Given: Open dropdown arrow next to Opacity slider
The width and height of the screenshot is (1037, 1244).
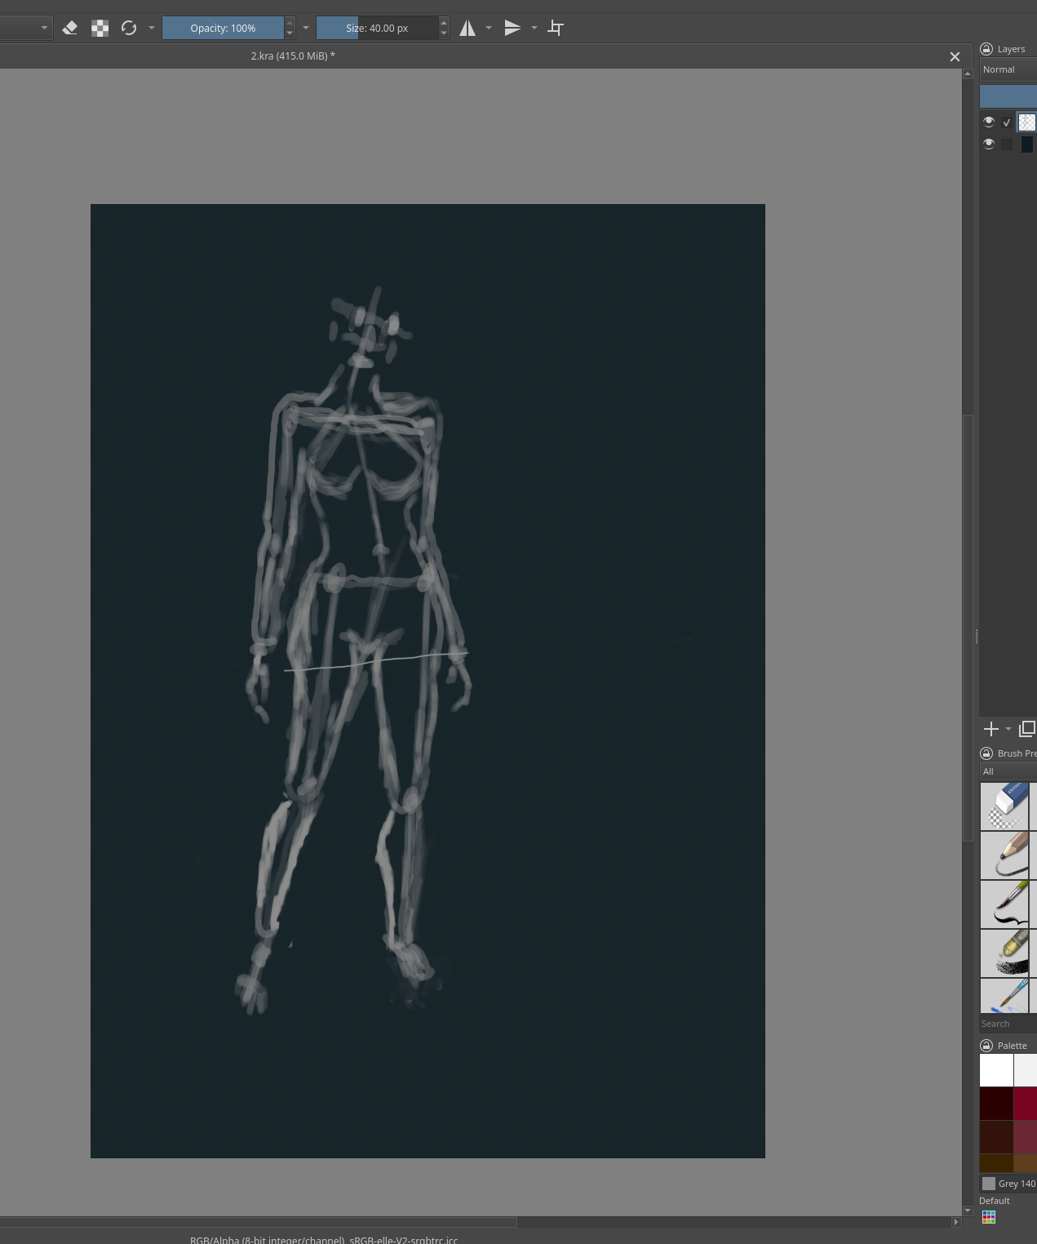Looking at the screenshot, I should (x=306, y=28).
